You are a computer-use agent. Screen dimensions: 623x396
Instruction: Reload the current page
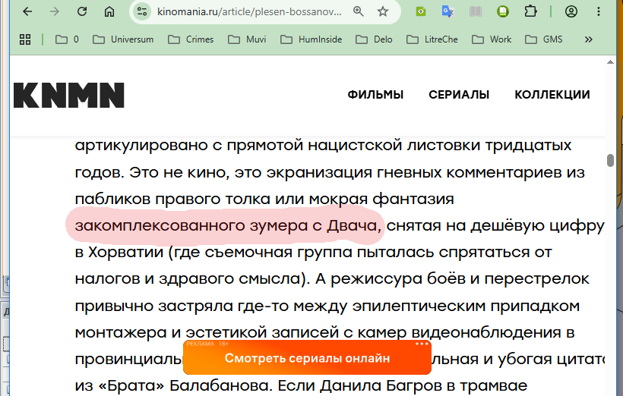point(82,11)
